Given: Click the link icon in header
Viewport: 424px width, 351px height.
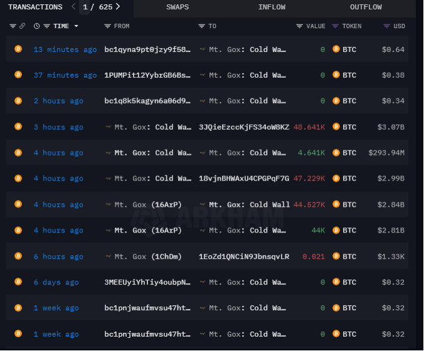Looking at the screenshot, I should click(x=23, y=26).
